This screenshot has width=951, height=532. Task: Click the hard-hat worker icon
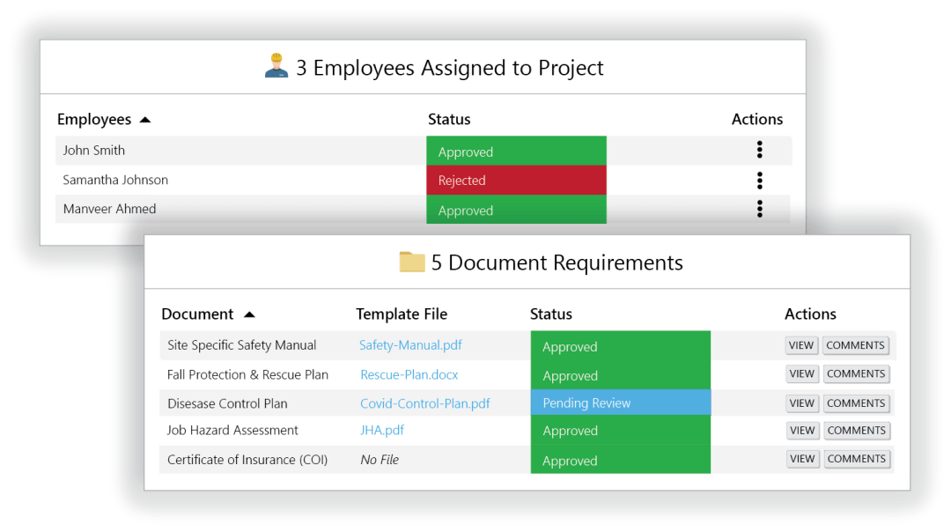pos(276,67)
